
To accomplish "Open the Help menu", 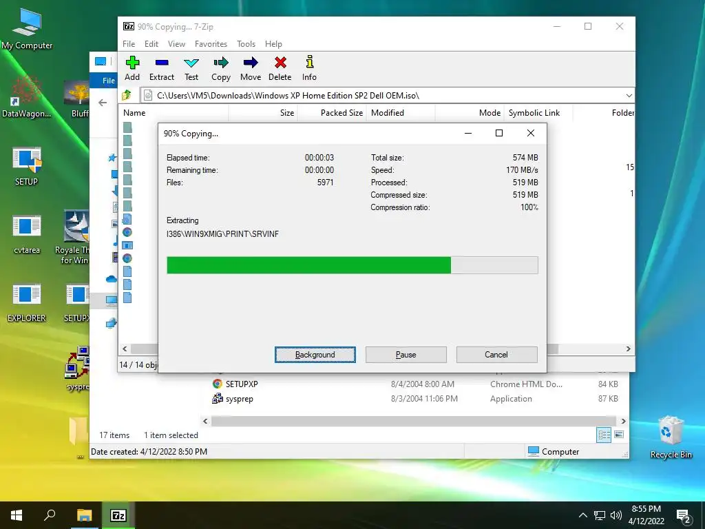I will 273,43.
